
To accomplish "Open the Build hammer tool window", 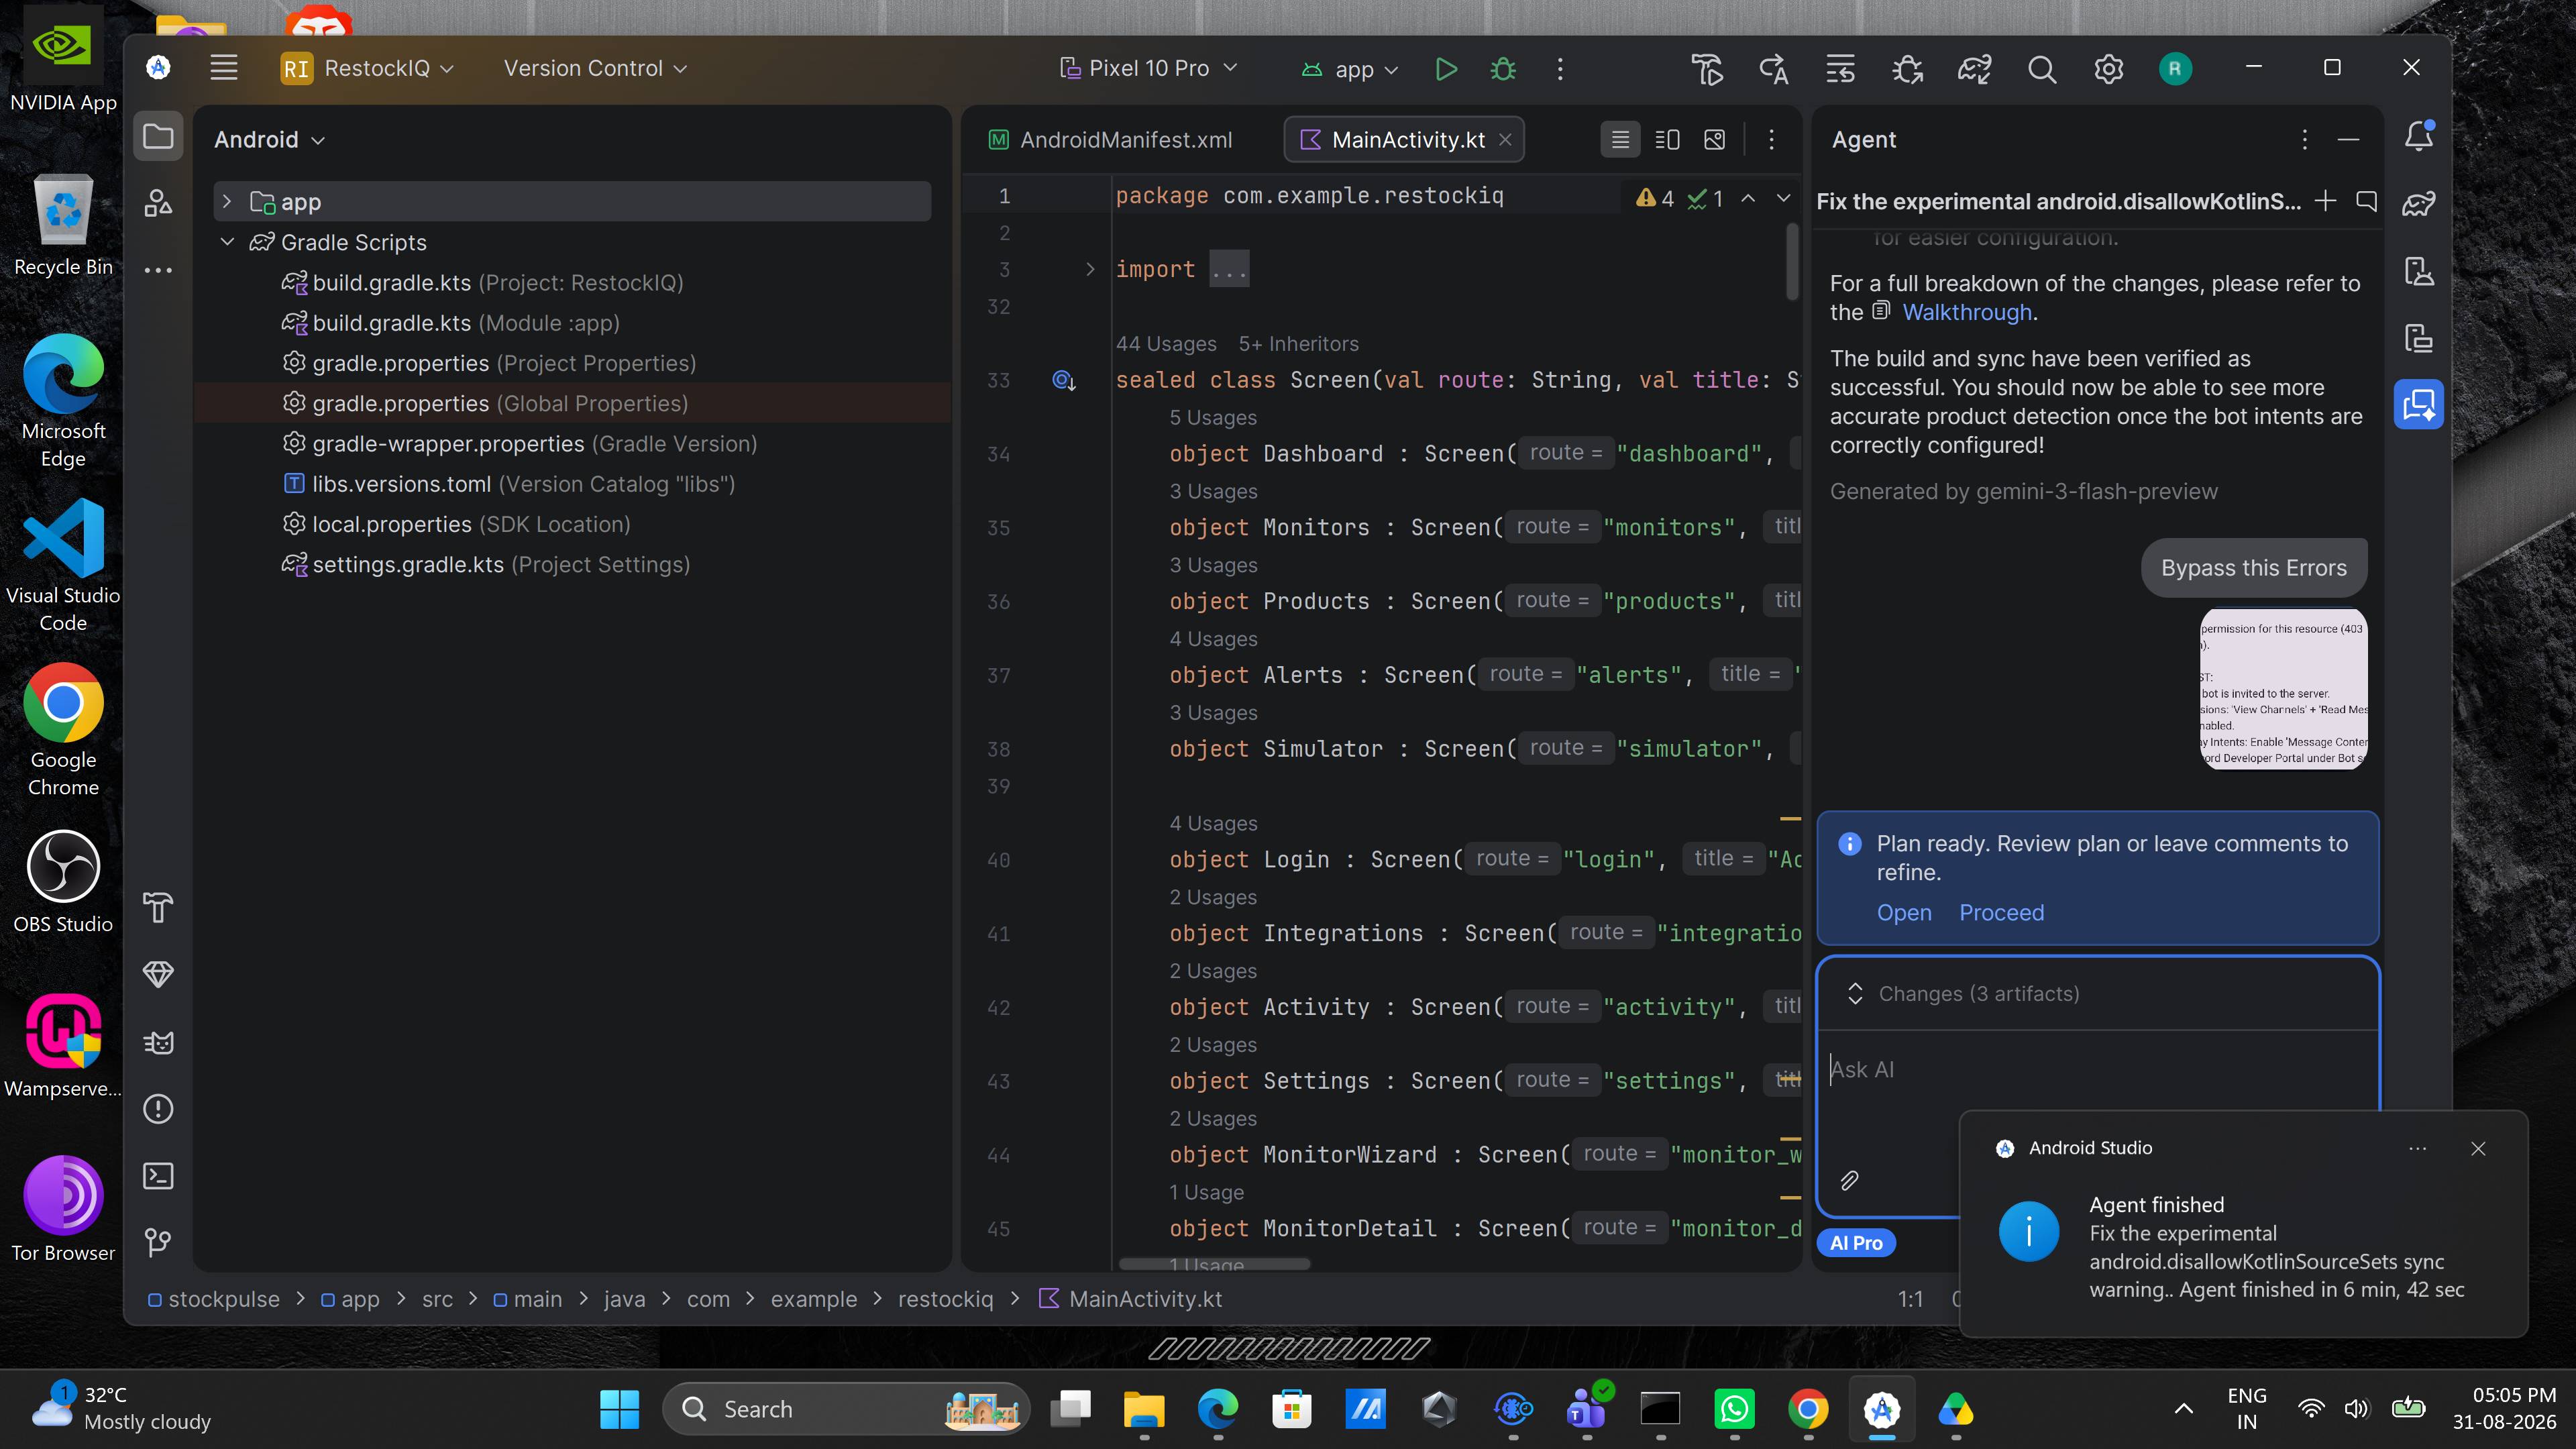I will (x=158, y=908).
